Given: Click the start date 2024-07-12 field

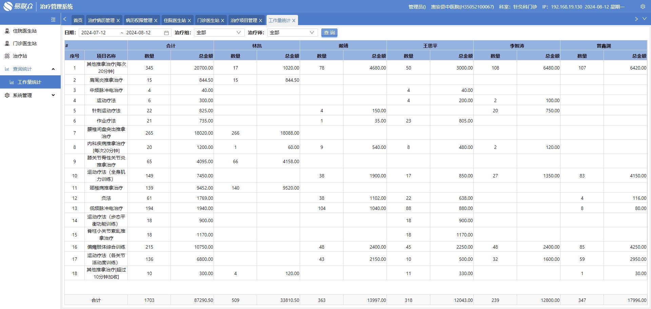Looking at the screenshot, I should point(94,33).
